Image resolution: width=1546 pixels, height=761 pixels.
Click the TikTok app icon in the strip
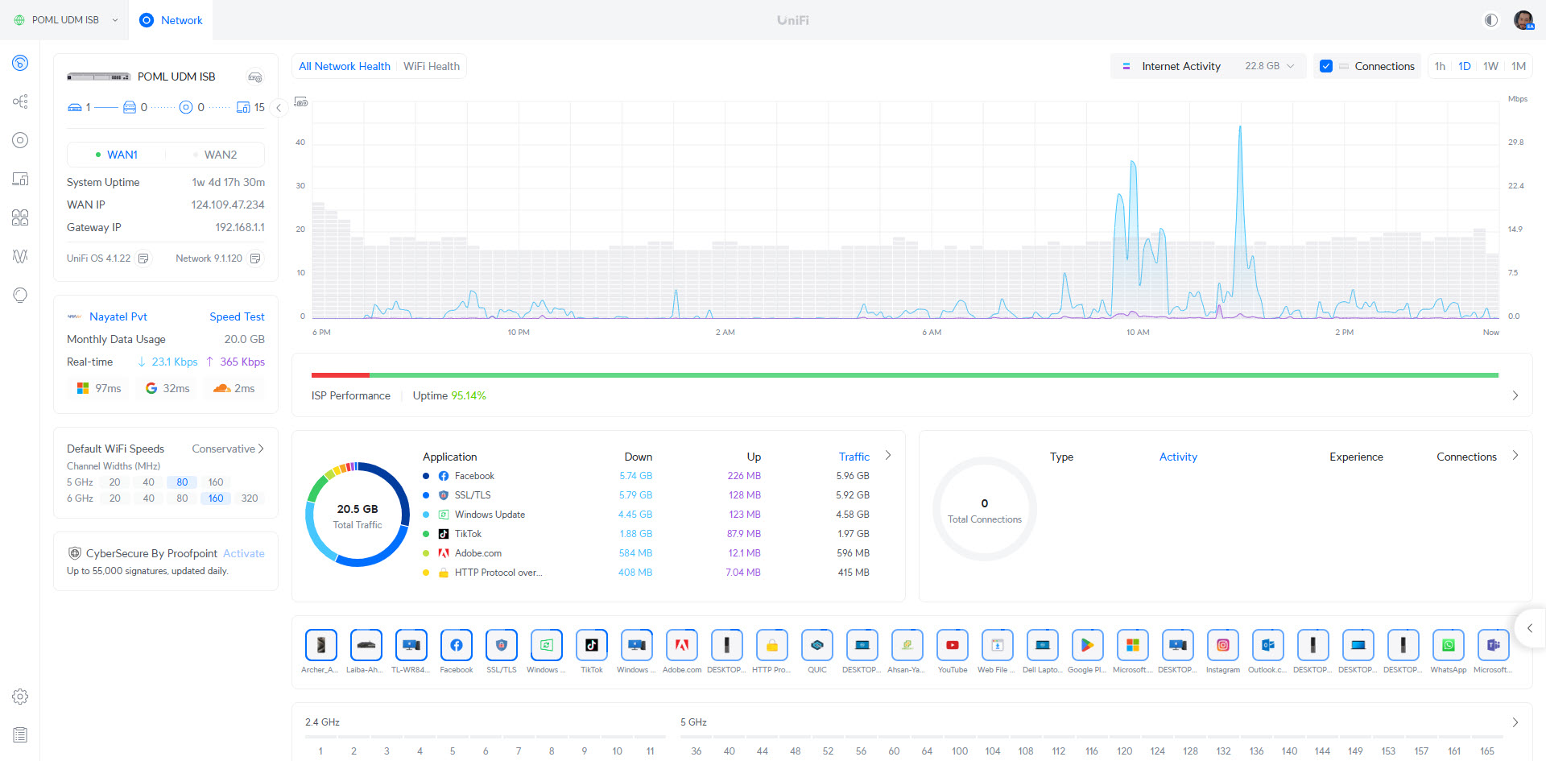point(591,645)
